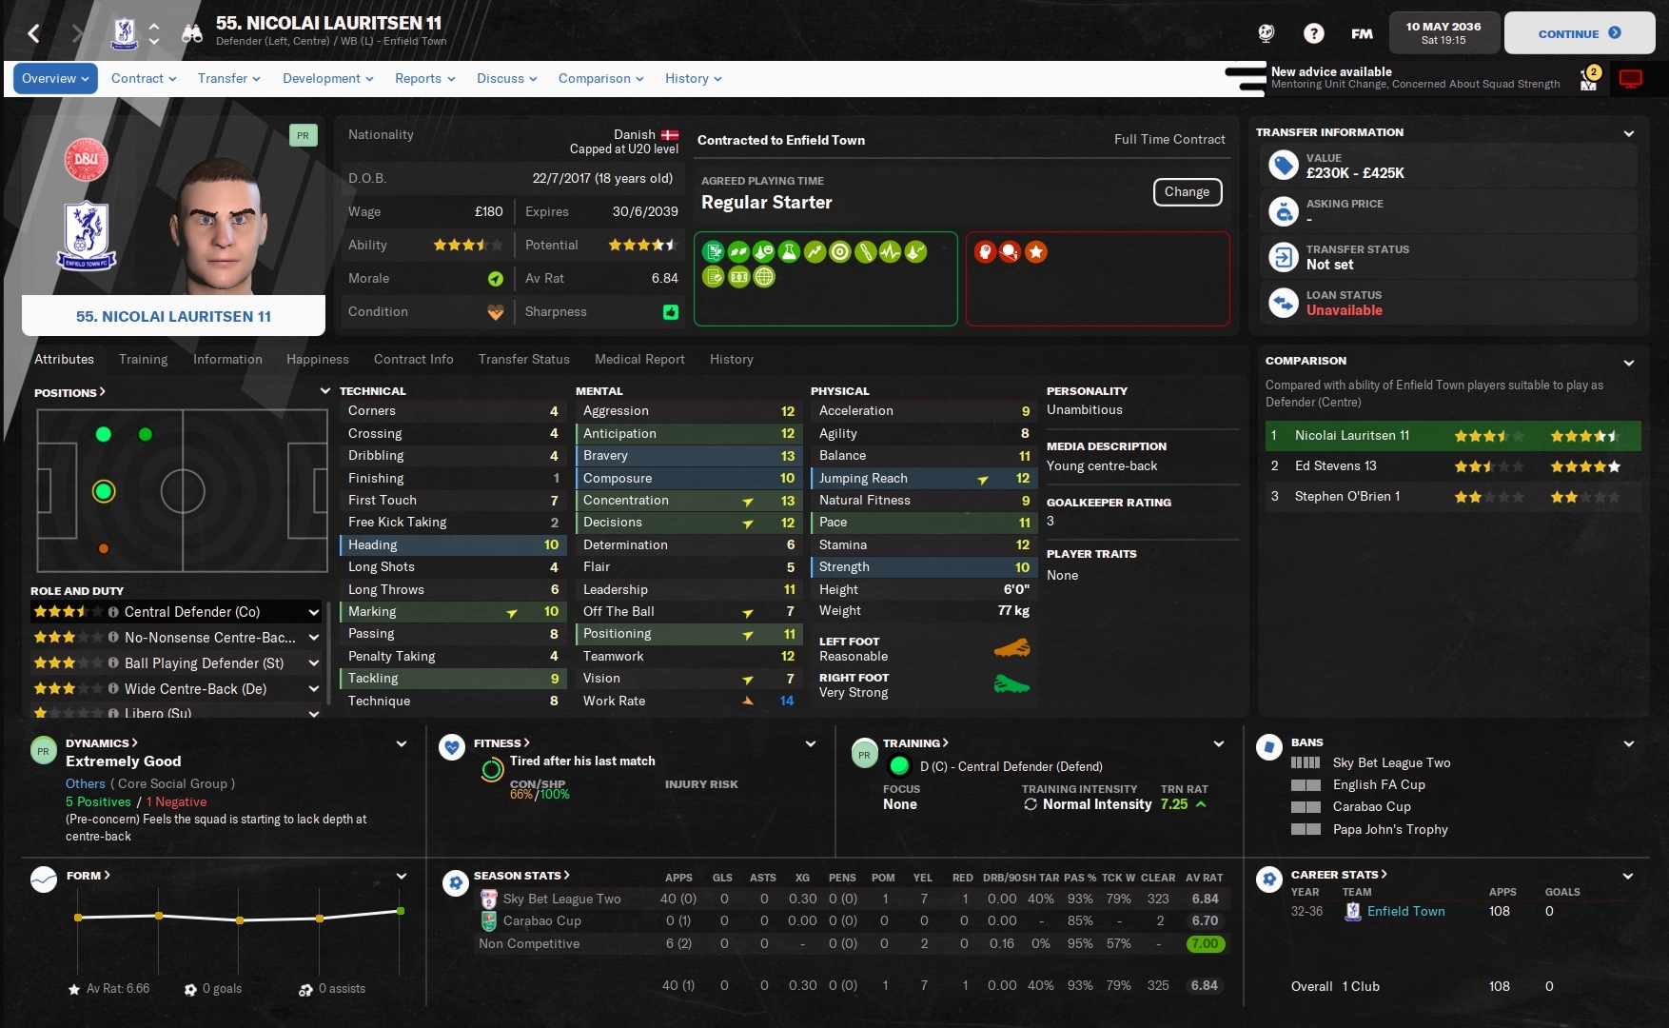1669x1028 pixels.
Task: Click the red monitor icon
Action: pos(1631,79)
